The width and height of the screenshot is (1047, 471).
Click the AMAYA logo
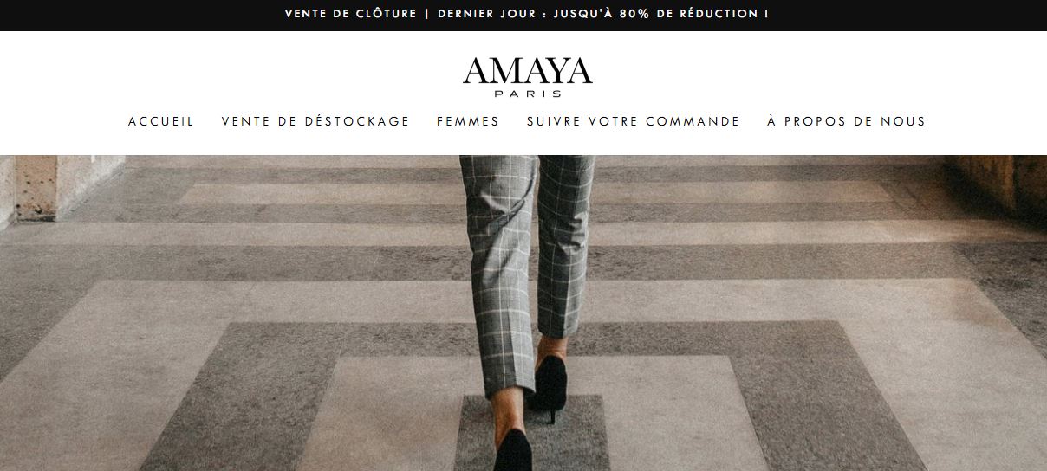527,76
